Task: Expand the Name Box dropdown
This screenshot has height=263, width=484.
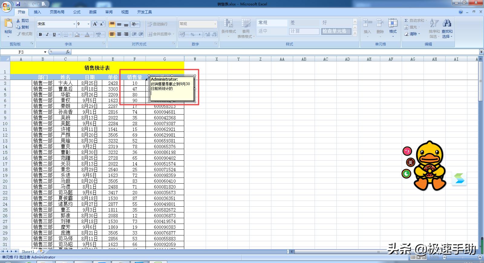Action: point(45,52)
